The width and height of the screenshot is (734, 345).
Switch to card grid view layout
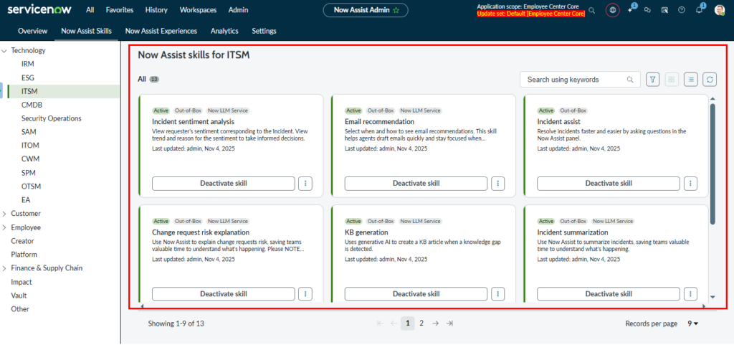(672, 80)
